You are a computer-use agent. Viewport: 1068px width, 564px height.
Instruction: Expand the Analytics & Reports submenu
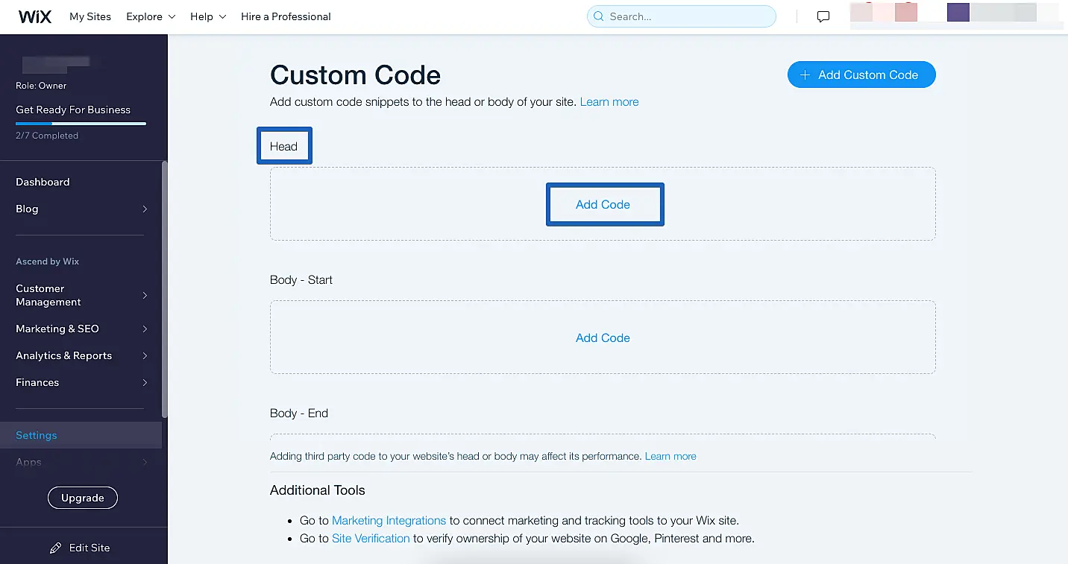(145, 355)
